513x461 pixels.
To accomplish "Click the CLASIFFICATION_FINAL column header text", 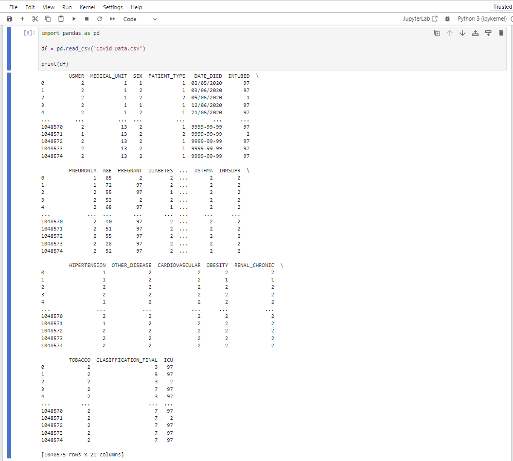I will [127, 360].
